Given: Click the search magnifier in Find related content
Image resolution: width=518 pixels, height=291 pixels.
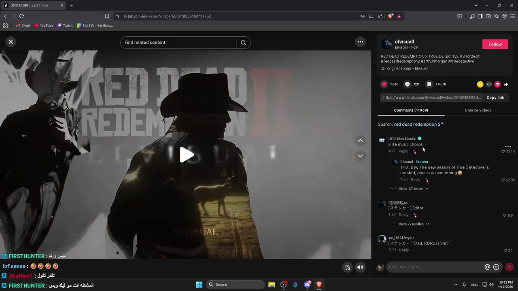Looking at the screenshot, I should pos(243,42).
